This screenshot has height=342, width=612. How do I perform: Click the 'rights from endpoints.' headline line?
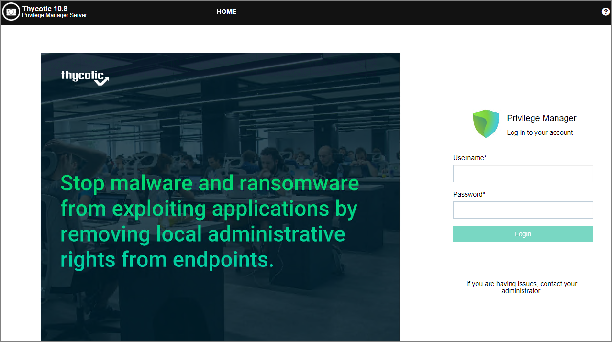(167, 259)
